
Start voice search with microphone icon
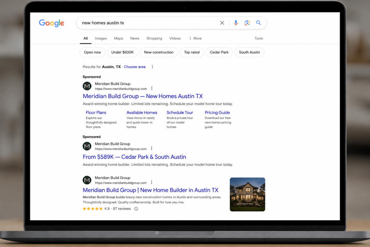coord(236,23)
